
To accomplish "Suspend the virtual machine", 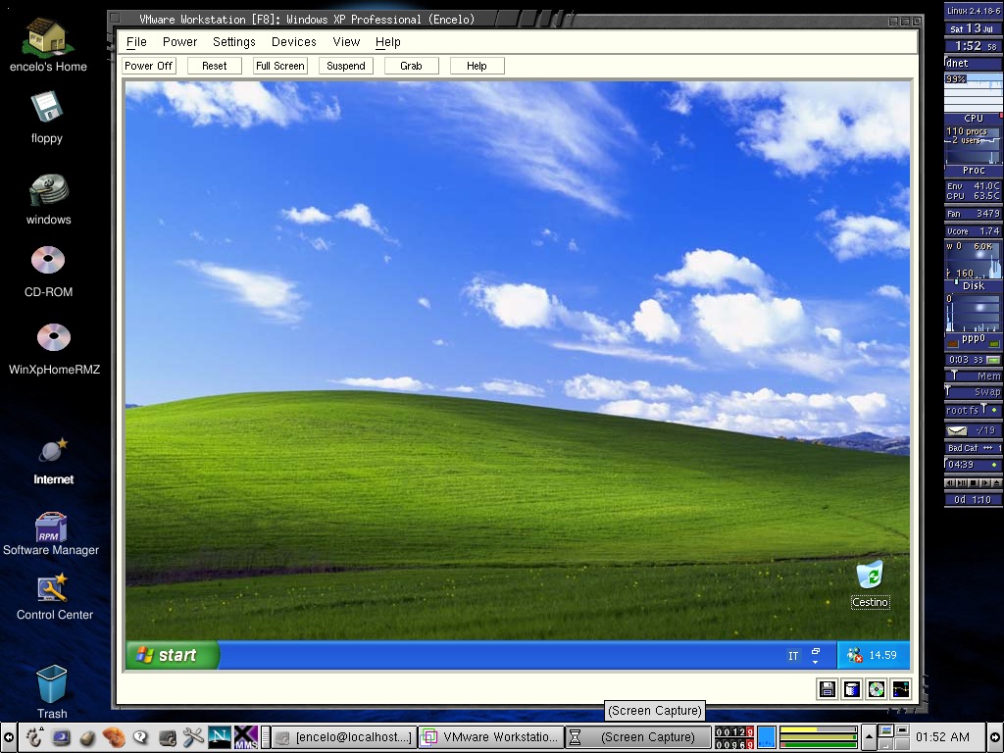I will (346, 66).
